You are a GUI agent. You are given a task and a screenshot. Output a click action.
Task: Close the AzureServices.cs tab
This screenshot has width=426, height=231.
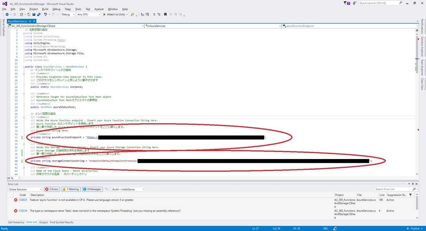[x=34, y=21]
